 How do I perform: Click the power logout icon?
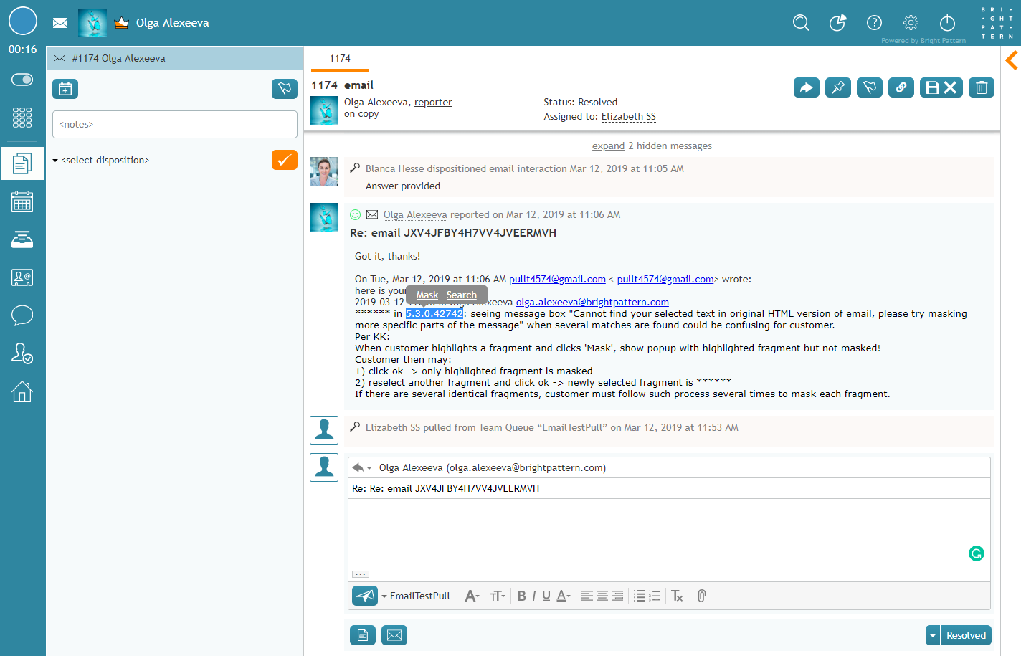pos(947,23)
